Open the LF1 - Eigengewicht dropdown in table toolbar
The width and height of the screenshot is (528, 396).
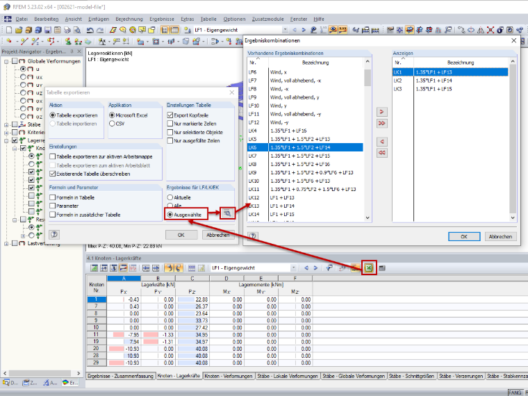(293, 268)
